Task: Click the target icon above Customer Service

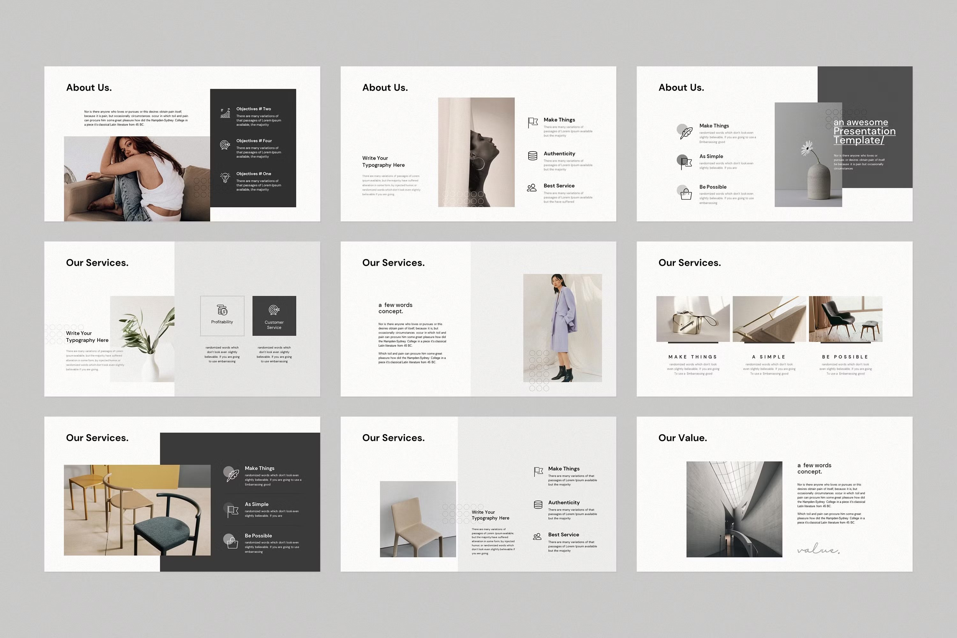Action: pyautogui.click(x=274, y=310)
